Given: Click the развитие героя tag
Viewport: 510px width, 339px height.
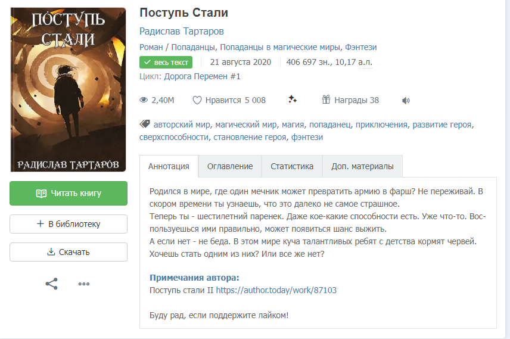Looking at the screenshot, I should click(x=442, y=125).
